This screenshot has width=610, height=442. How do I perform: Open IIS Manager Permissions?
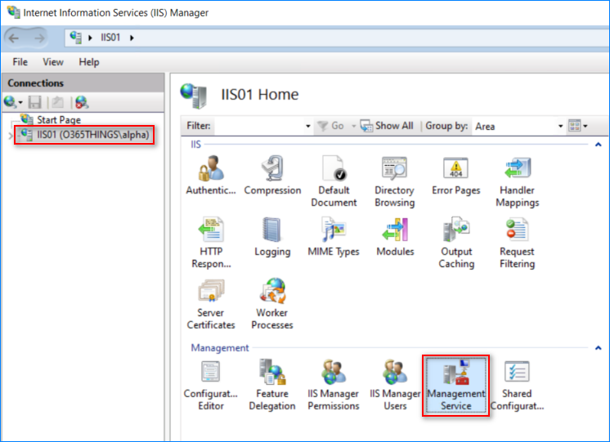334,386
